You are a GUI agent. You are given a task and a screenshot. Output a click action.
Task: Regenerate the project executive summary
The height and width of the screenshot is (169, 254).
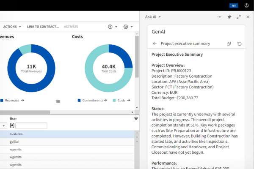point(239,44)
